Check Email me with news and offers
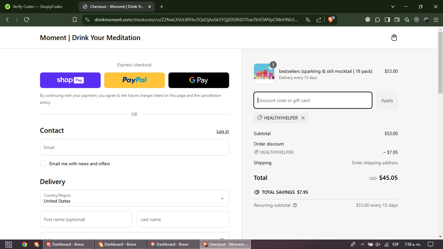This screenshot has height=249, width=443. 43,163
